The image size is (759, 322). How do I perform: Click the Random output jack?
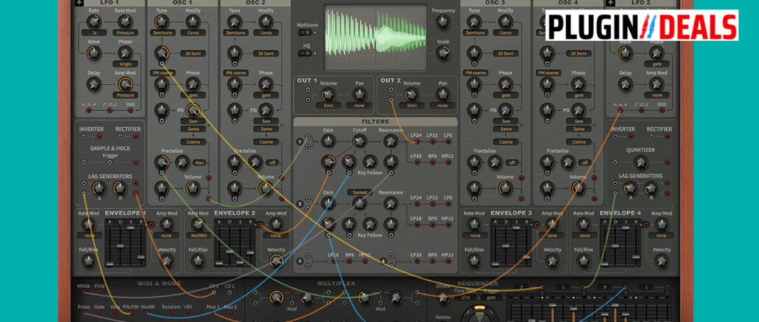172,313
